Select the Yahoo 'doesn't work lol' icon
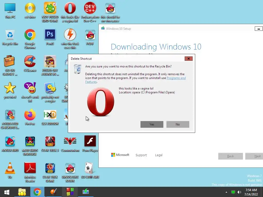263x197 pixels. point(30,92)
